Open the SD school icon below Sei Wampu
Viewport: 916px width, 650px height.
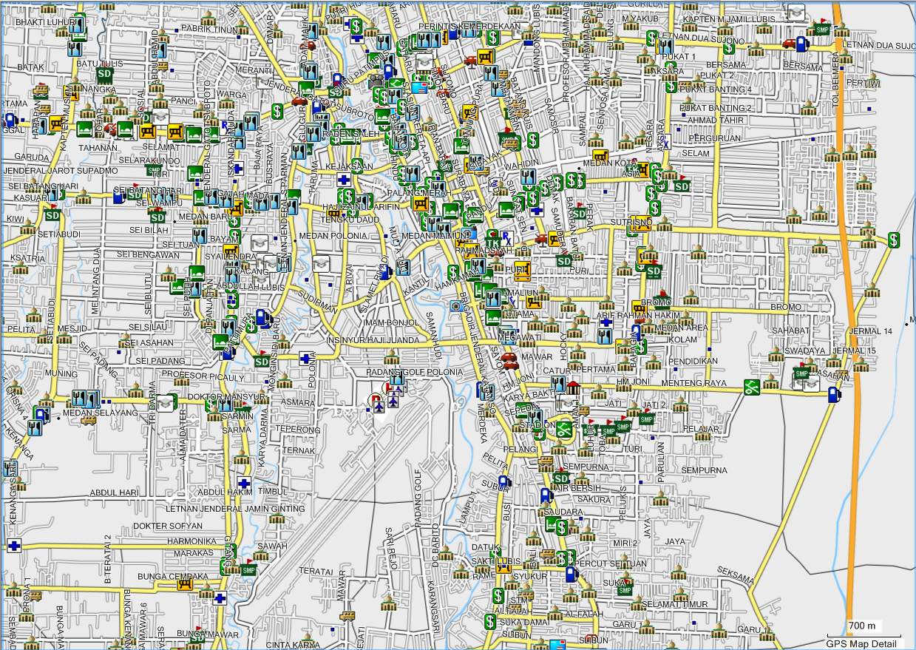point(157,217)
